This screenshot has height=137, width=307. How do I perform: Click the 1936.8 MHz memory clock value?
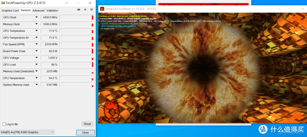pos(49,24)
